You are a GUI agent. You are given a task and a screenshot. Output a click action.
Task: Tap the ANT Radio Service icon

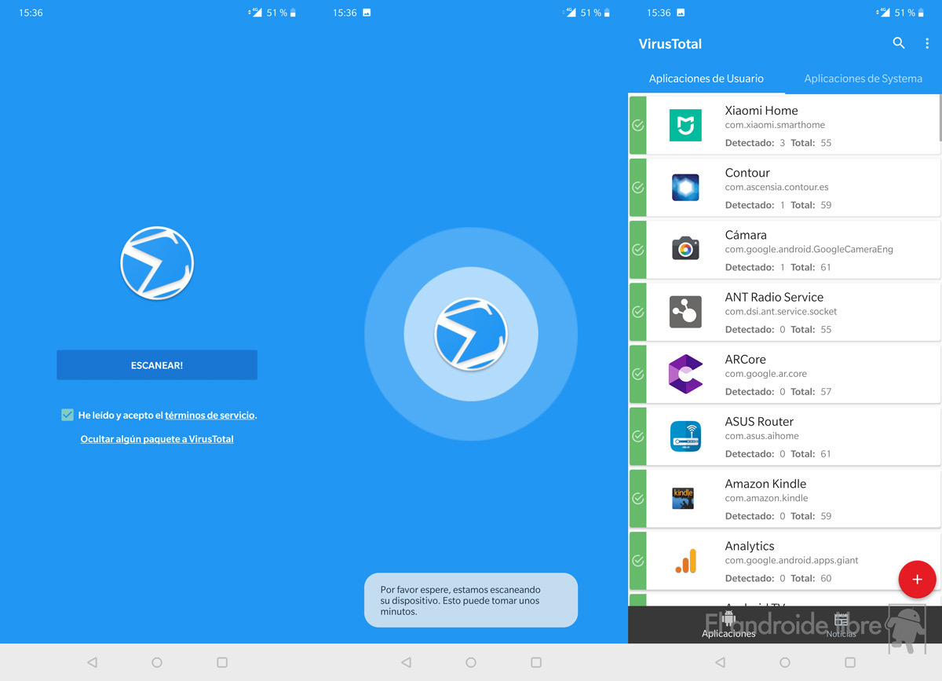685,312
